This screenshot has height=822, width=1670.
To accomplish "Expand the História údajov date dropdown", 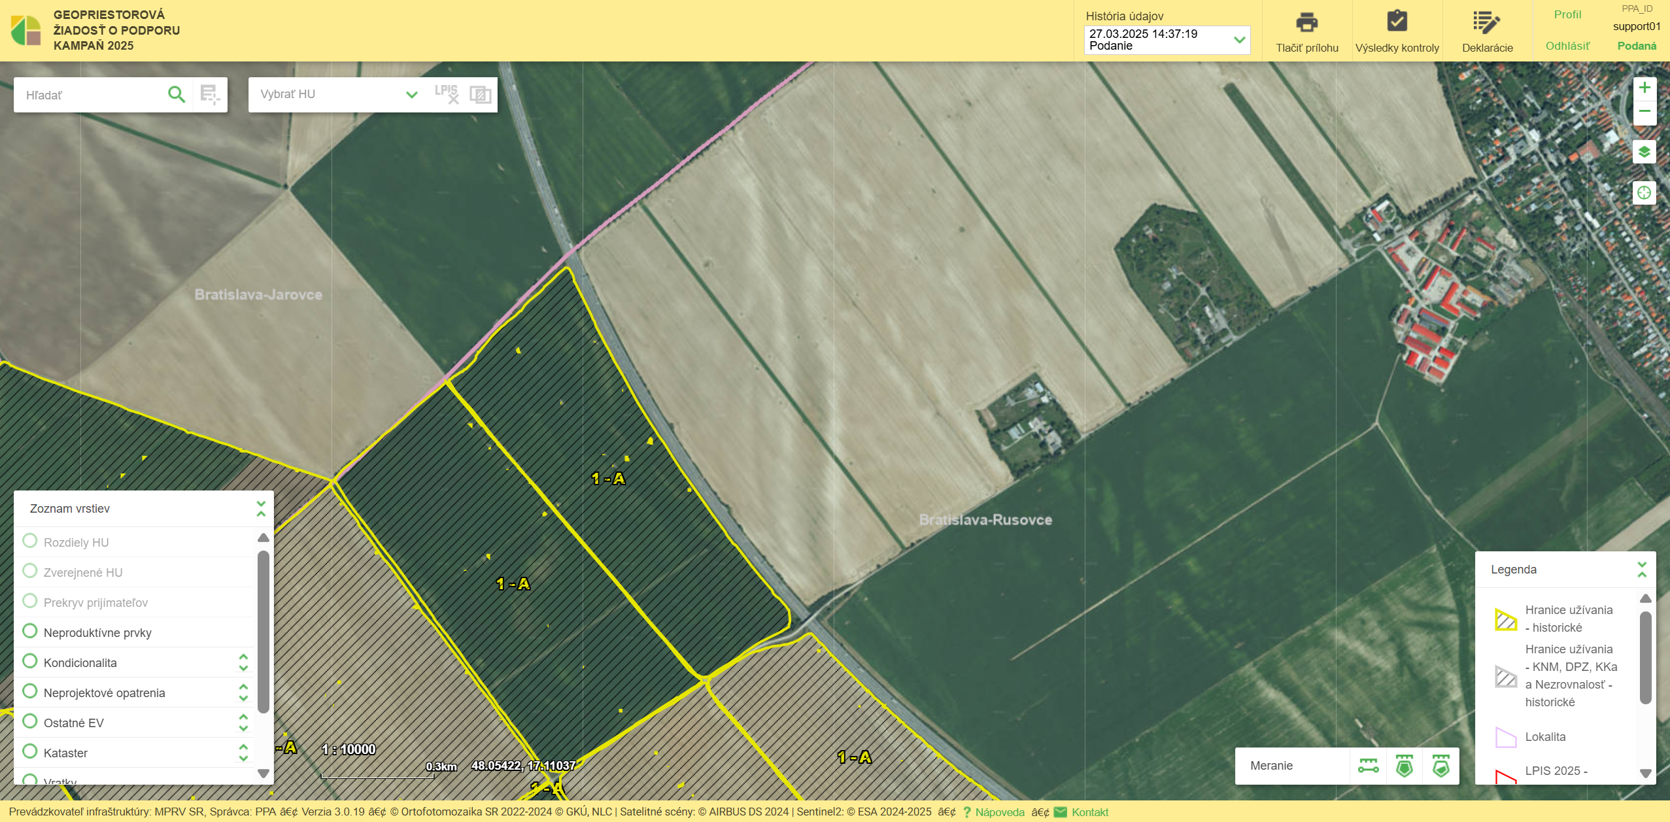I will [1238, 40].
